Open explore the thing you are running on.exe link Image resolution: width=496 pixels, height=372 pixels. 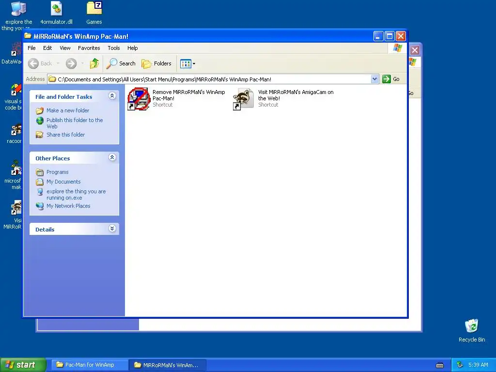(76, 195)
